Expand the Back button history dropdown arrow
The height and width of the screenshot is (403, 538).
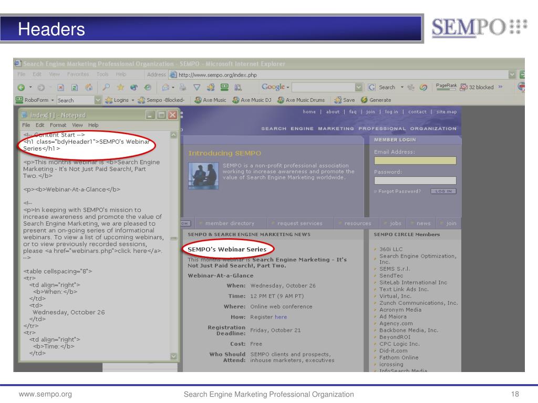30,88
